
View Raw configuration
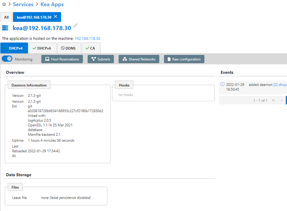click(184, 59)
